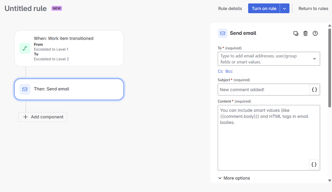Insert a smart value in the Content area
Image resolution: width=332 pixels, height=192 pixels.
[x=314, y=164]
